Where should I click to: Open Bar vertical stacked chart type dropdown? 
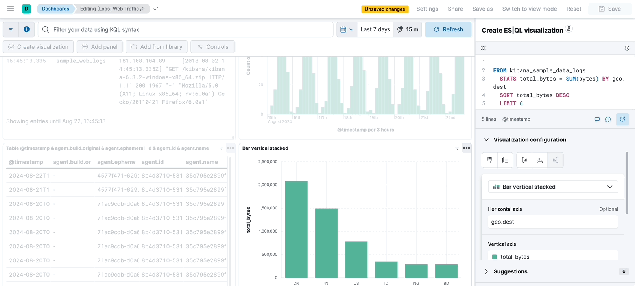pos(553,187)
